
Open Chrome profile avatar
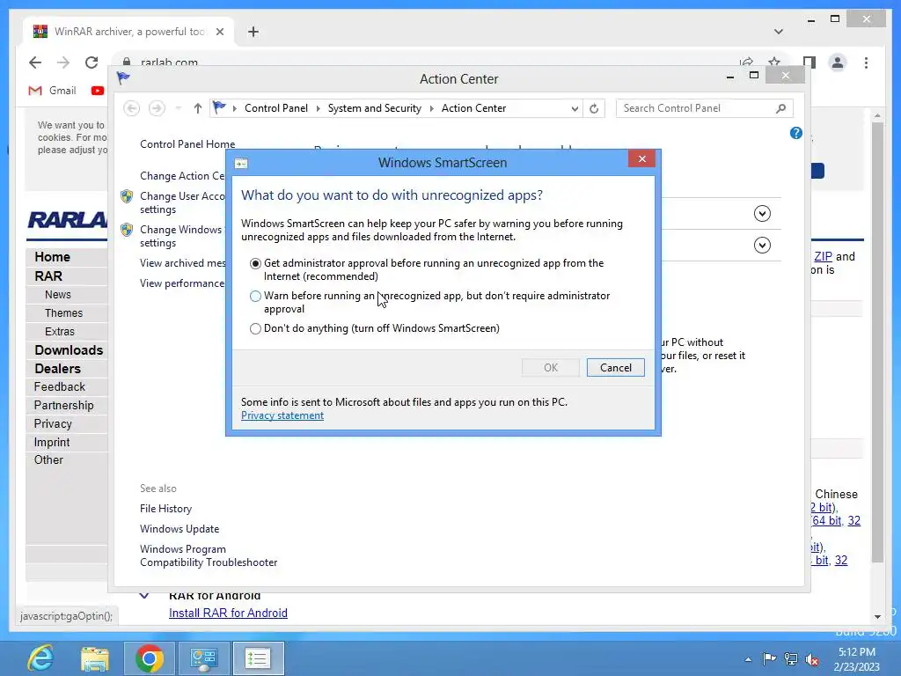click(x=838, y=62)
